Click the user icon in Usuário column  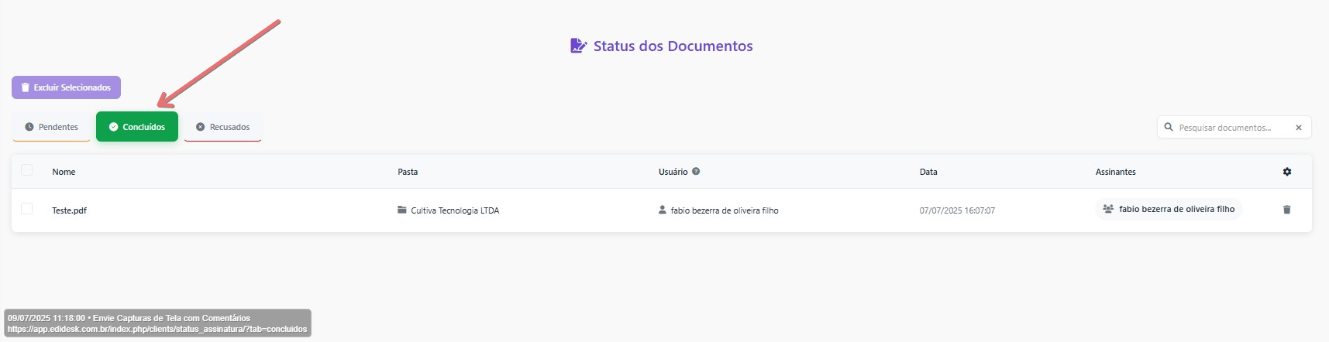(662, 210)
